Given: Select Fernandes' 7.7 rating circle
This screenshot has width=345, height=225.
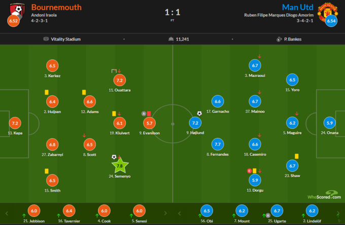Looking at the screenshot, I should click(218, 144).
